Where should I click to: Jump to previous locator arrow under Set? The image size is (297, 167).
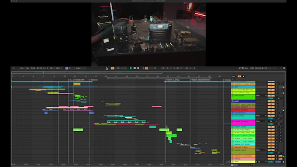click(233, 79)
